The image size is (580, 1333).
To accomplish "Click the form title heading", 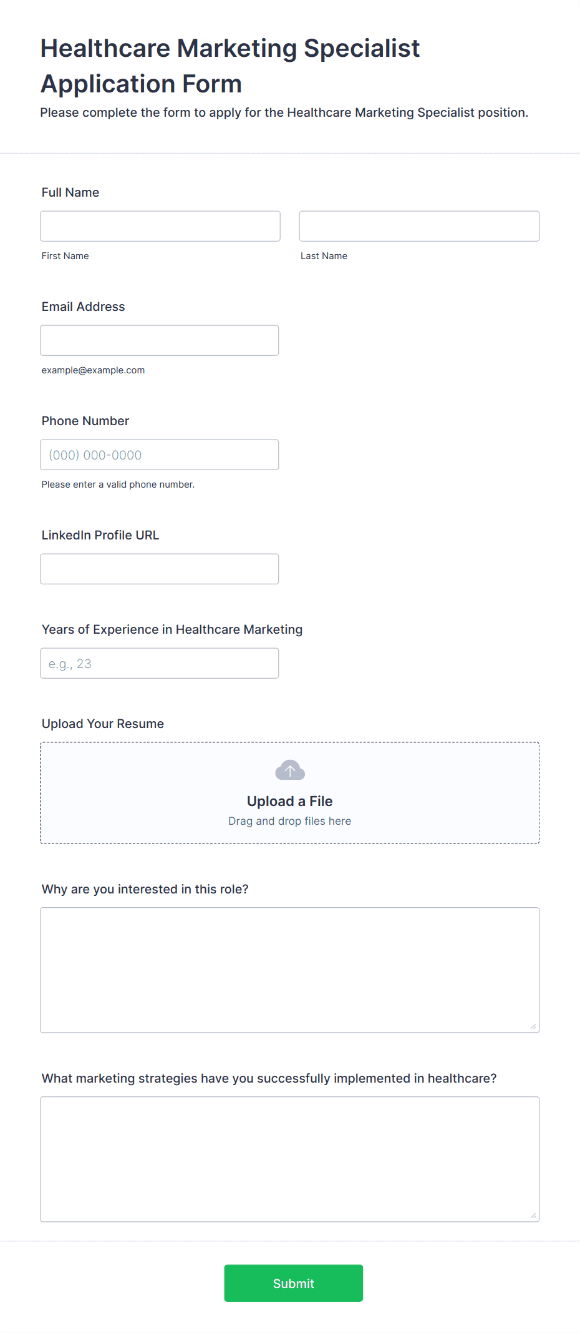I will click(x=230, y=66).
